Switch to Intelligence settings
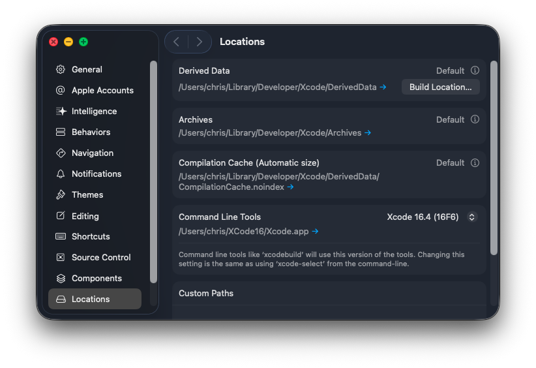 [x=95, y=111]
